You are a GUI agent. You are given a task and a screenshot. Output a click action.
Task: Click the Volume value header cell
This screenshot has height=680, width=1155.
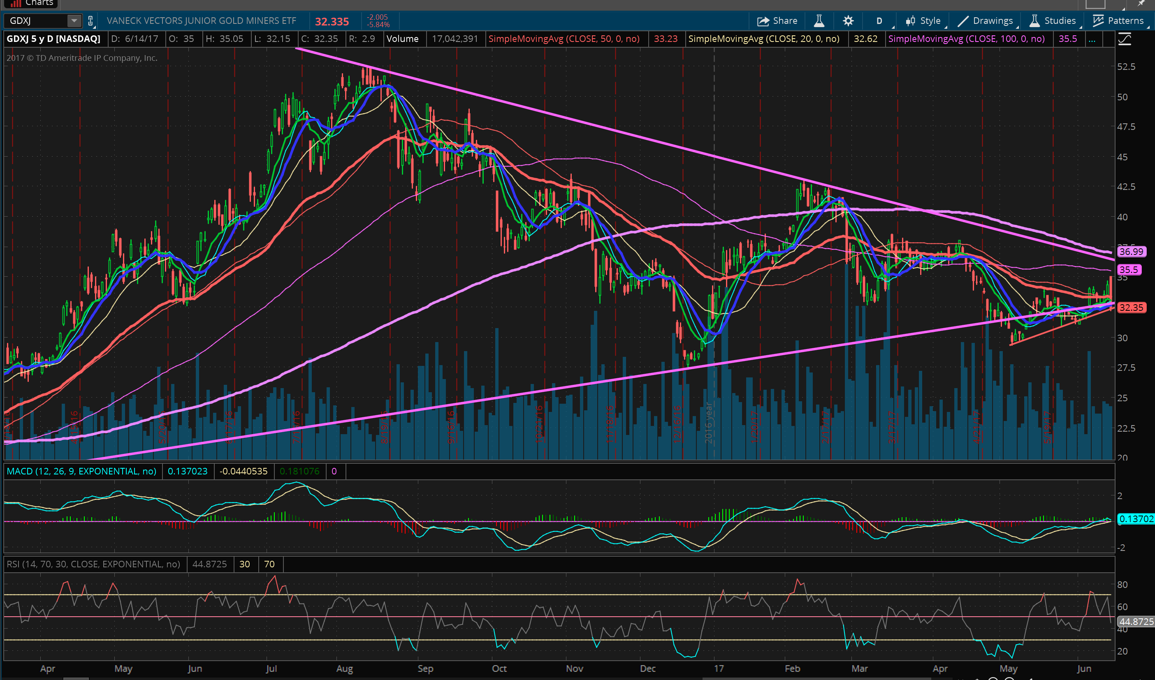click(x=455, y=39)
